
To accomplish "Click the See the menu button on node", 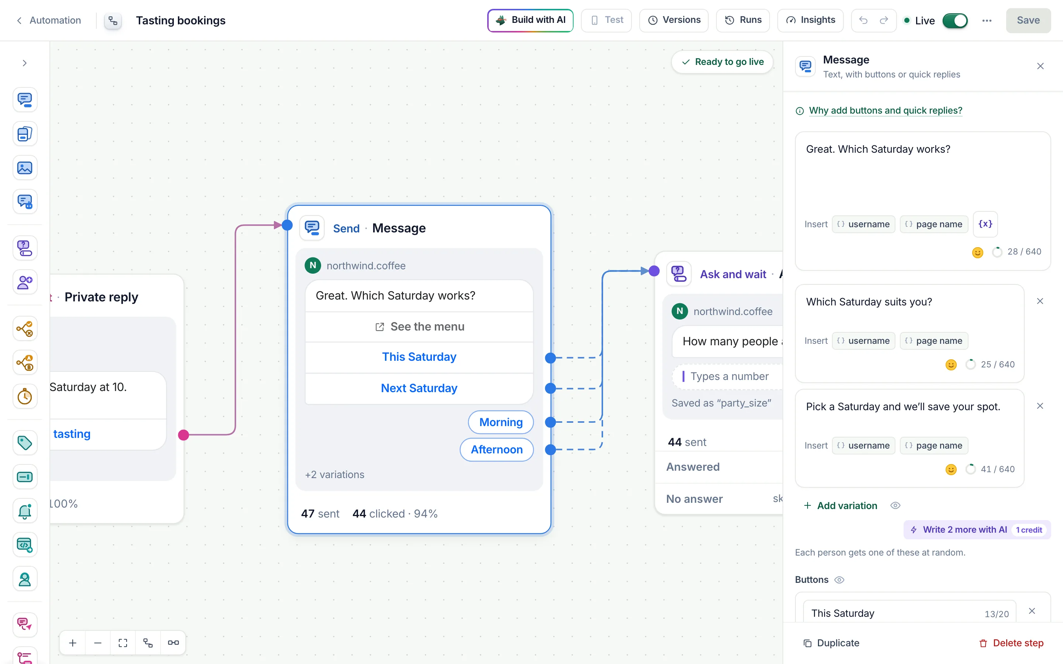I will click(x=419, y=327).
